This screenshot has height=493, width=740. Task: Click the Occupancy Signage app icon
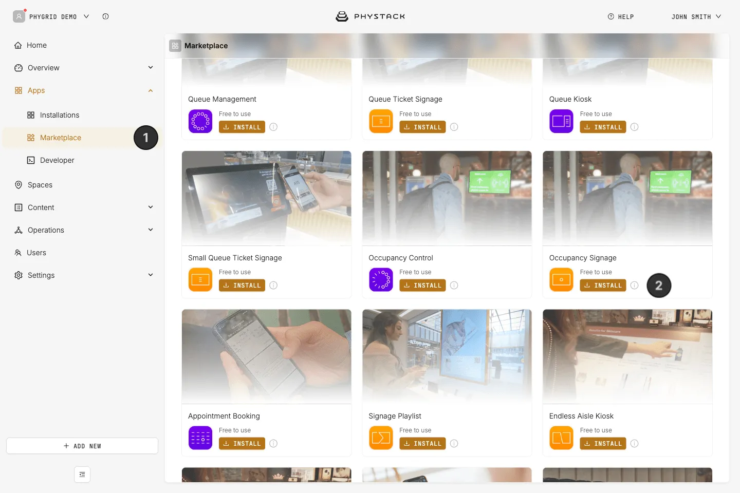pyautogui.click(x=561, y=279)
